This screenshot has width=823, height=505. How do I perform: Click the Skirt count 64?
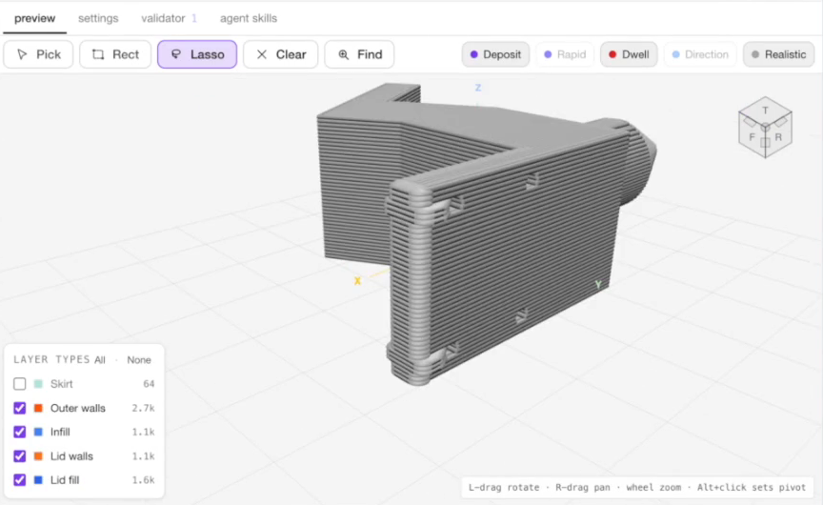[x=149, y=384]
